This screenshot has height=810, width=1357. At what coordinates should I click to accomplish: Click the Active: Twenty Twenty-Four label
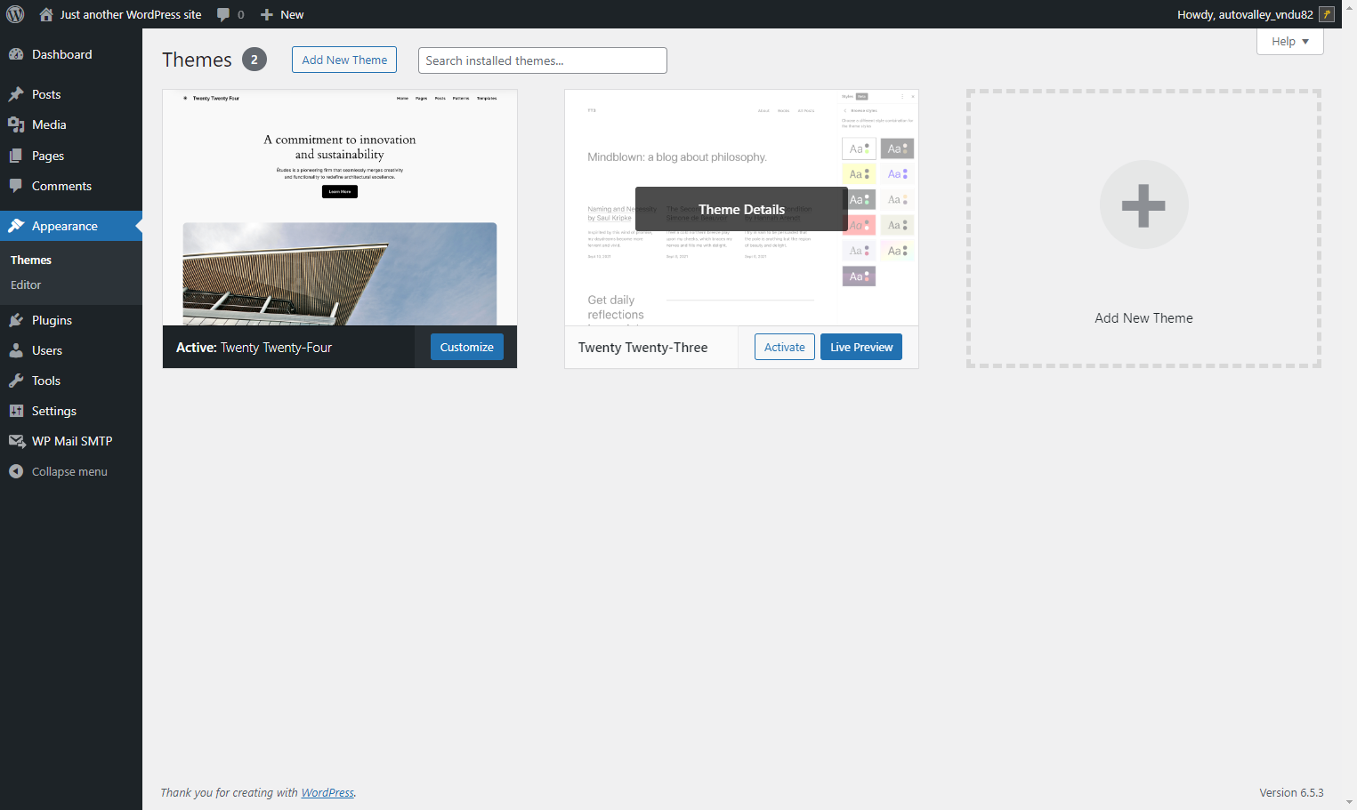pos(254,348)
